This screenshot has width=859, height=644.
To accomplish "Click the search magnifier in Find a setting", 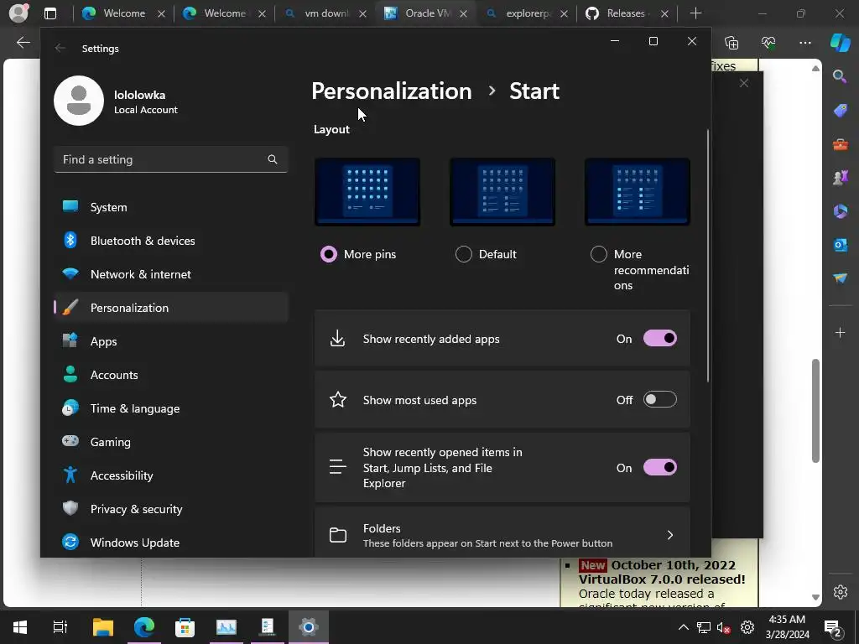I will point(273,159).
